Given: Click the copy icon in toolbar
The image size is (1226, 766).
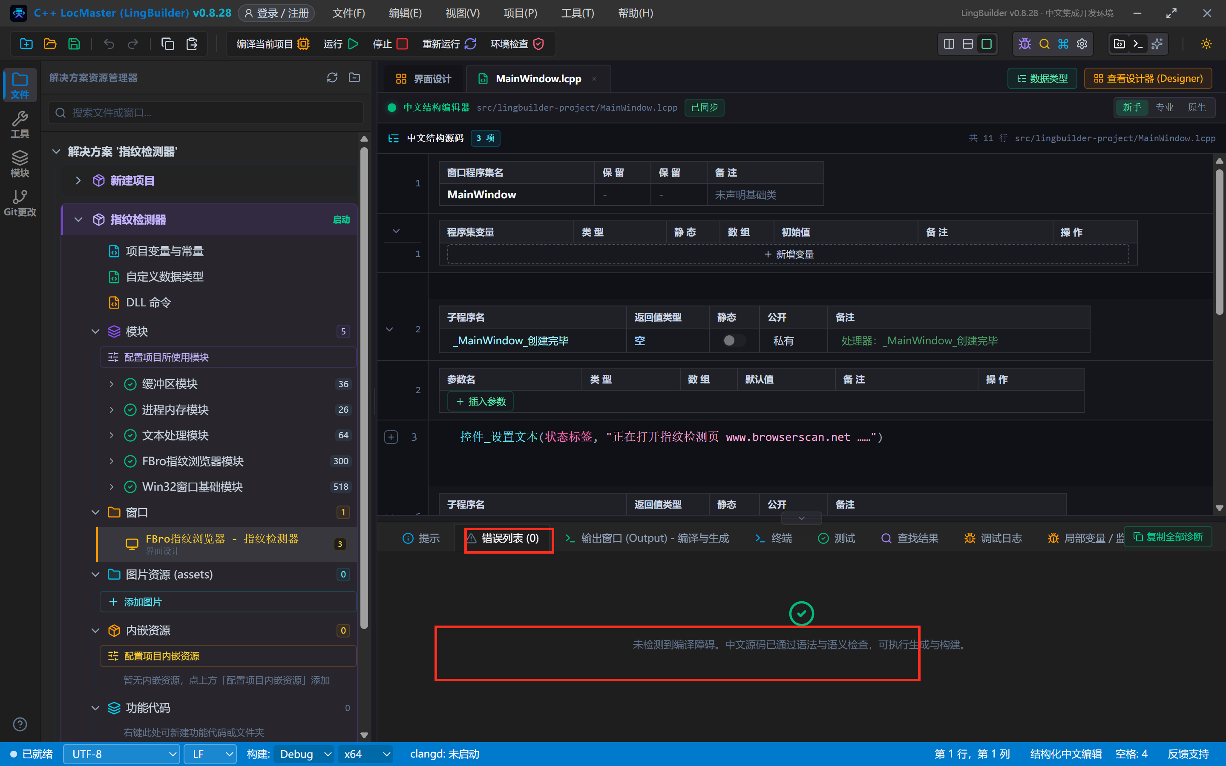Looking at the screenshot, I should click(168, 44).
